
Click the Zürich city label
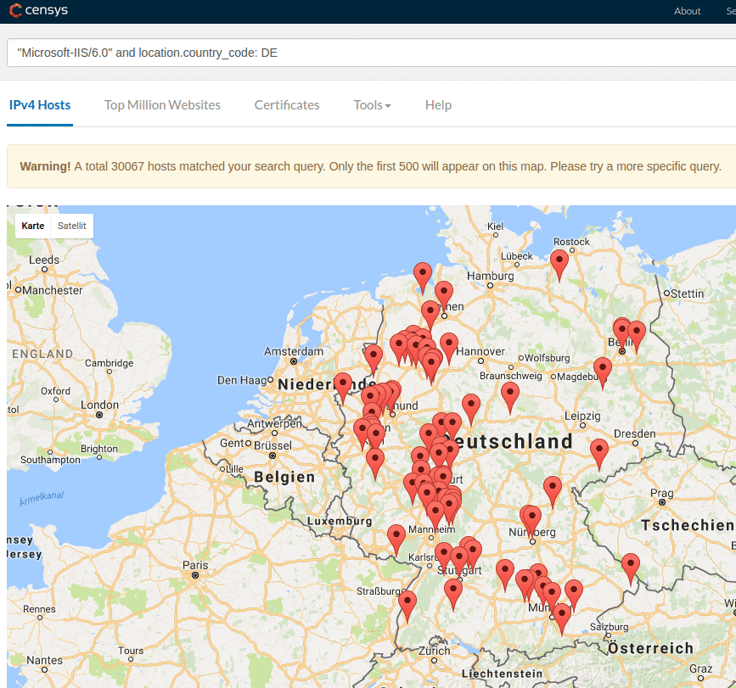(x=434, y=651)
